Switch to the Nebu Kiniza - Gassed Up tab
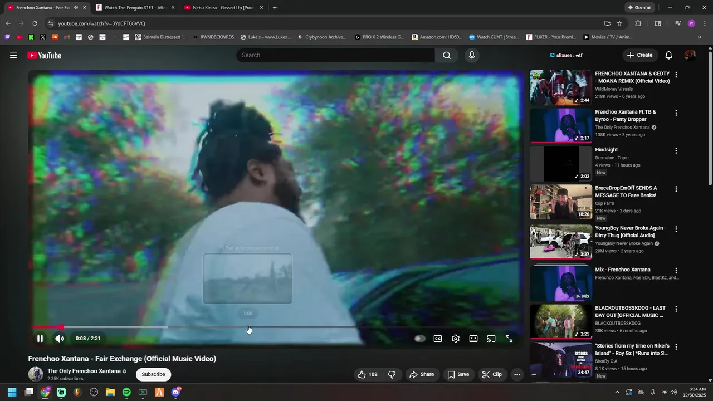This screenshot has height=401, width=713. pos(223,8)
